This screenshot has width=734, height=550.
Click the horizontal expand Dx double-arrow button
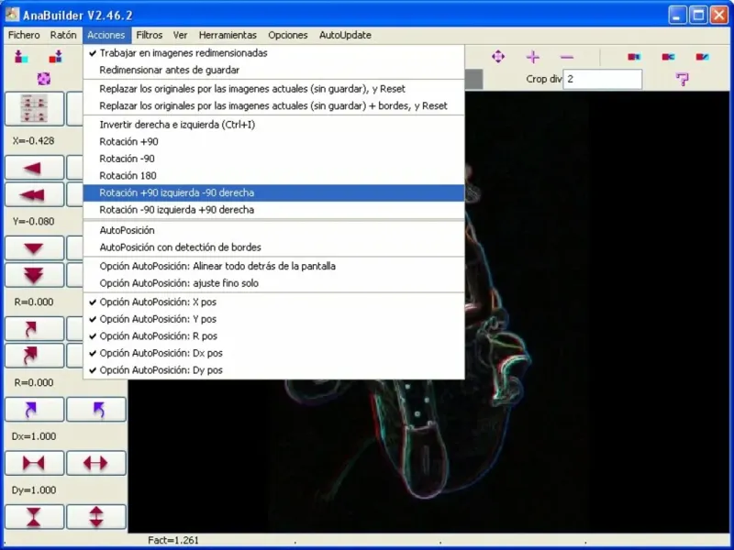95,463
